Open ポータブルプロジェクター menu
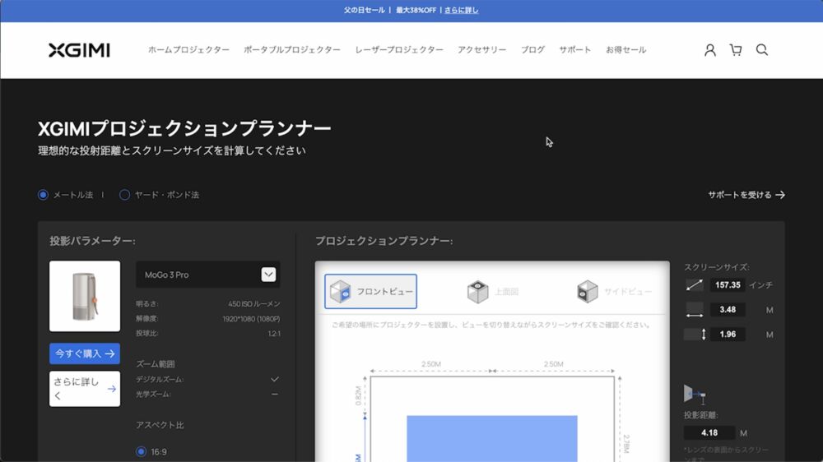The width and height of the screenshot is (823, 462). [292, 50]
